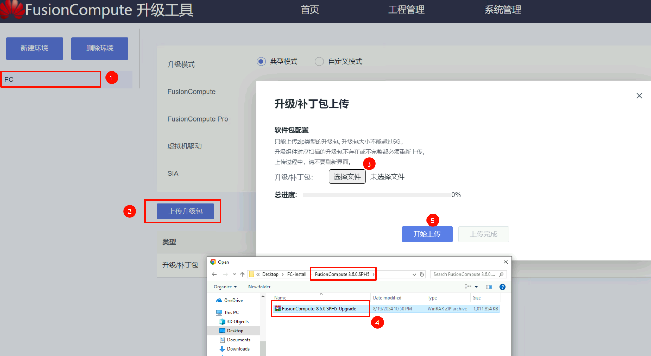
Task: Click the change view layout icon
Action: [x=468, y=287]
